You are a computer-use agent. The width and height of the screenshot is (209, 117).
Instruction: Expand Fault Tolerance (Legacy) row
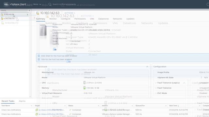tap(156, 83)
